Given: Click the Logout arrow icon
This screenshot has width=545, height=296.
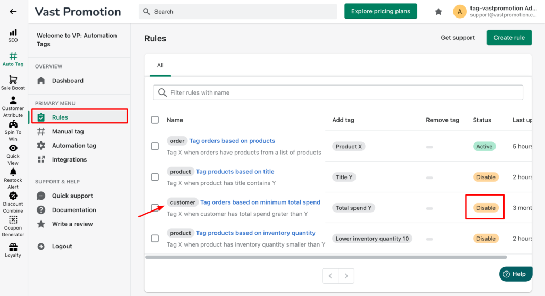Looking at the screenshot, I should [41, 246].
